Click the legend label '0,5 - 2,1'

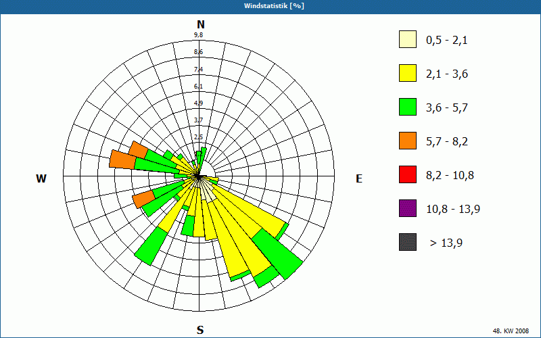[x=446, y=41]
